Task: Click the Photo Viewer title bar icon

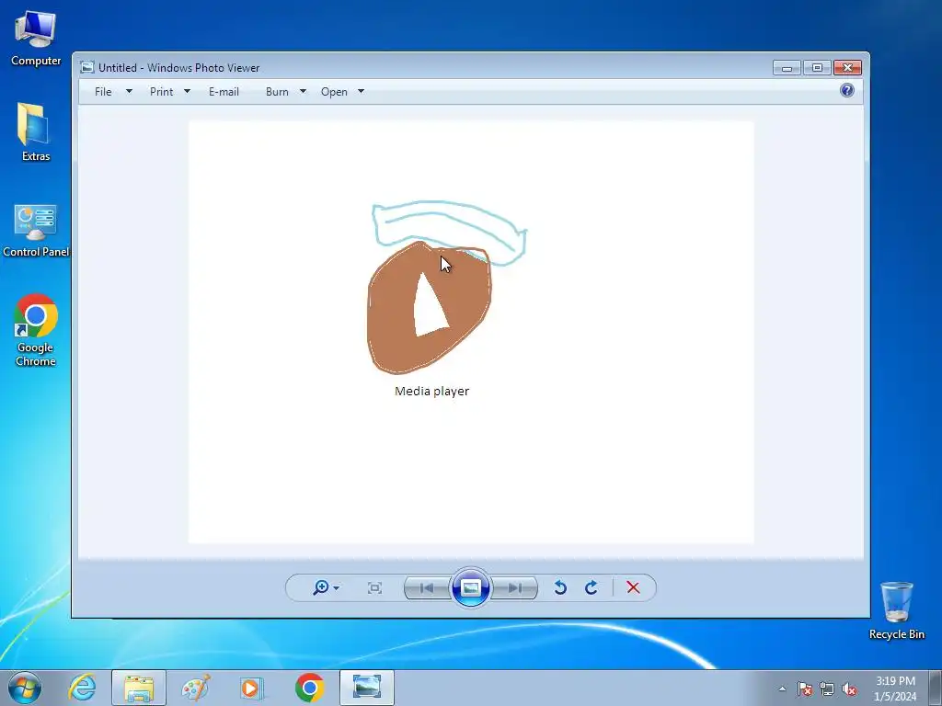Action: pos(87,67)
